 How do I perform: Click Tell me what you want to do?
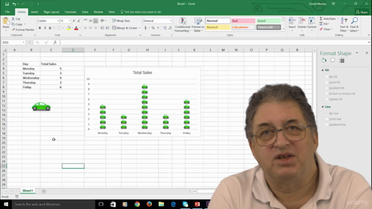pos(141,12)
